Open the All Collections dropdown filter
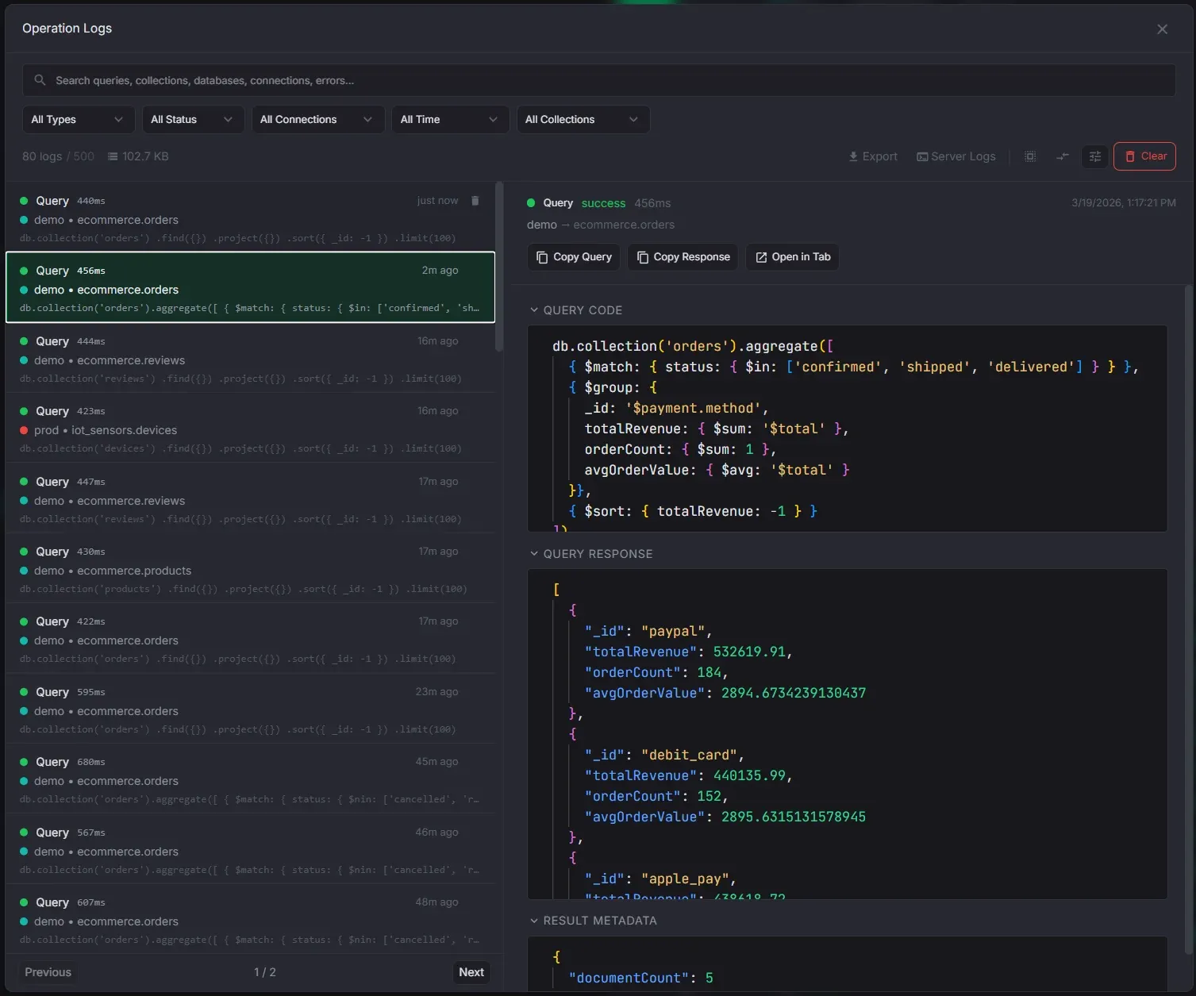1196x996 pixels. [x=583, y=120]
